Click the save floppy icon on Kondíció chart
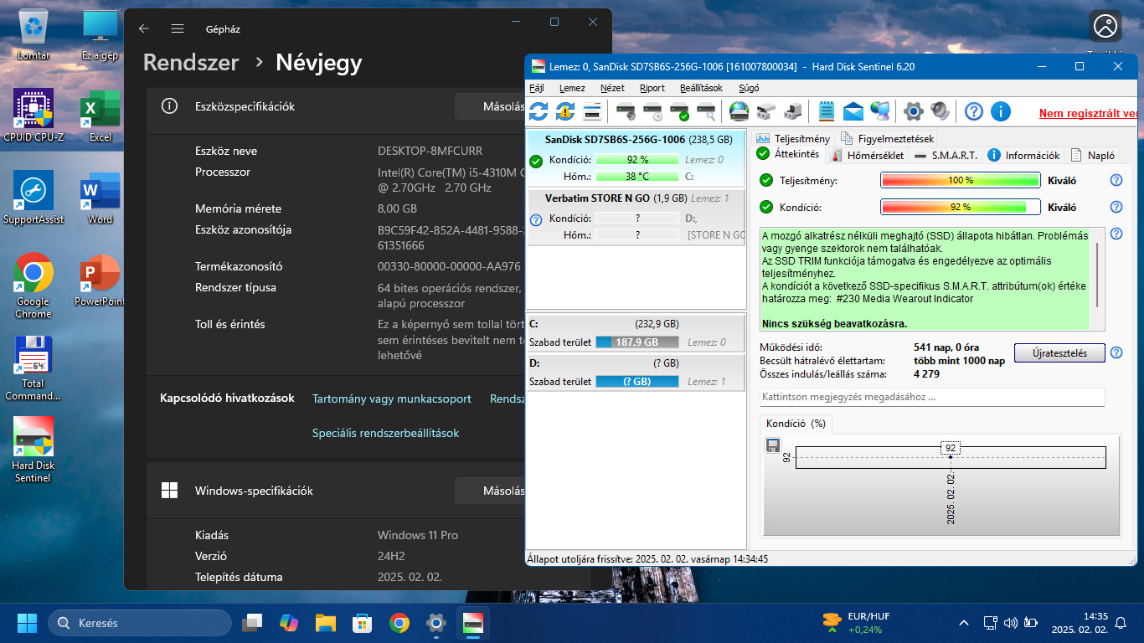1144x643 pixels. point(773,445)
